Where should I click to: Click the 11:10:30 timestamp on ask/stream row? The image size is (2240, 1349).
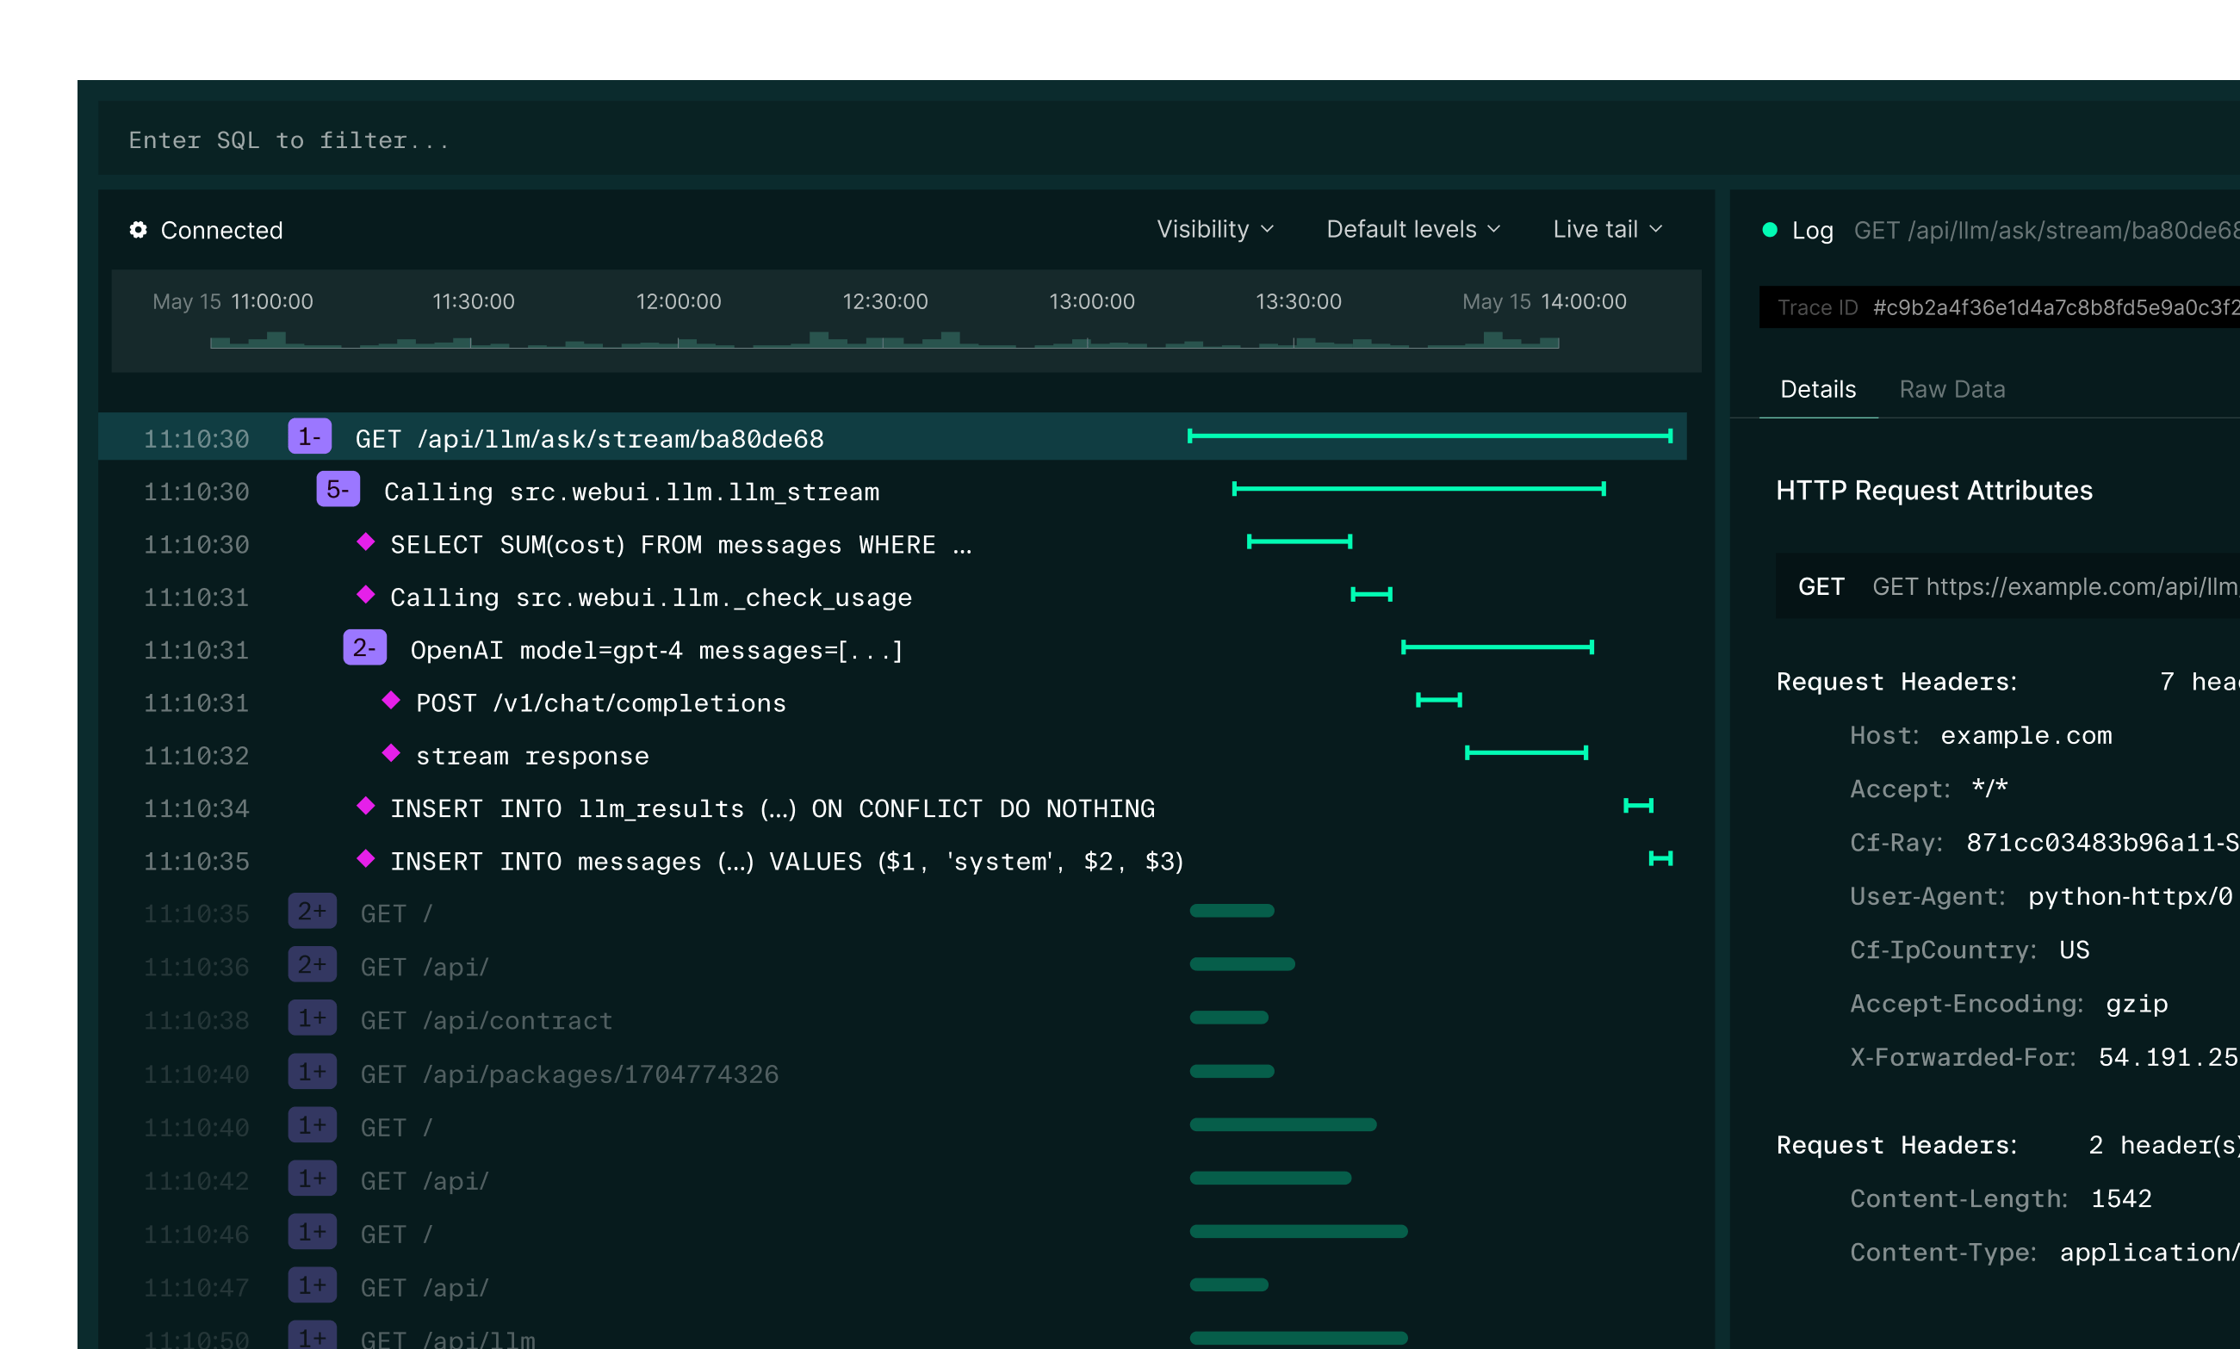click(x=196, y=438)
